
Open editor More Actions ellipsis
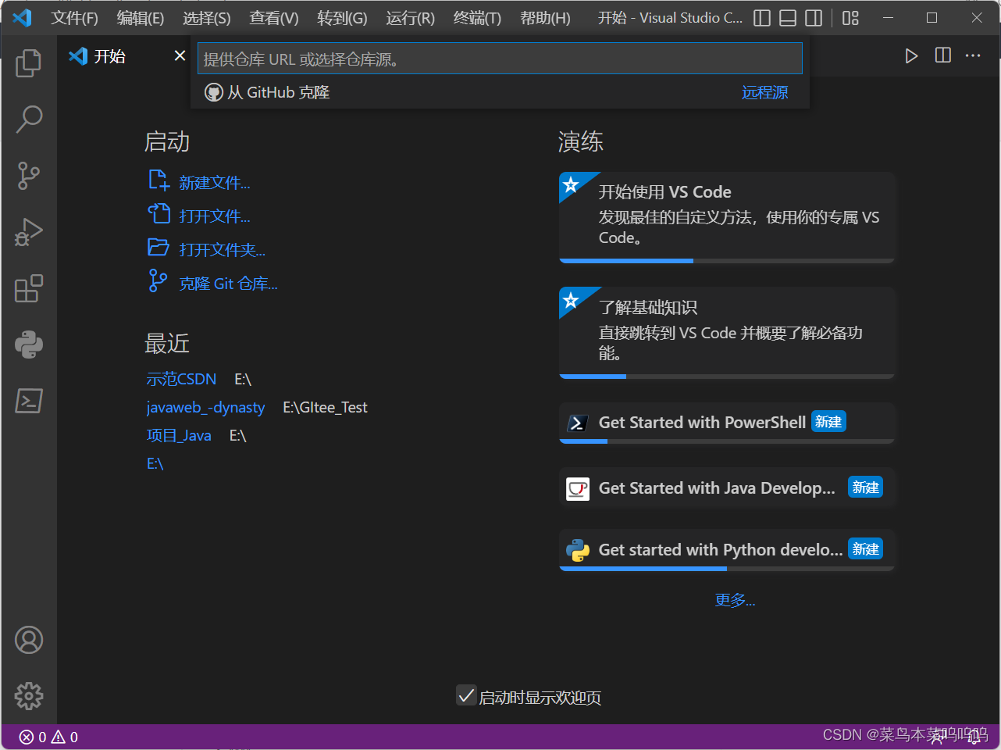point(973,55)
